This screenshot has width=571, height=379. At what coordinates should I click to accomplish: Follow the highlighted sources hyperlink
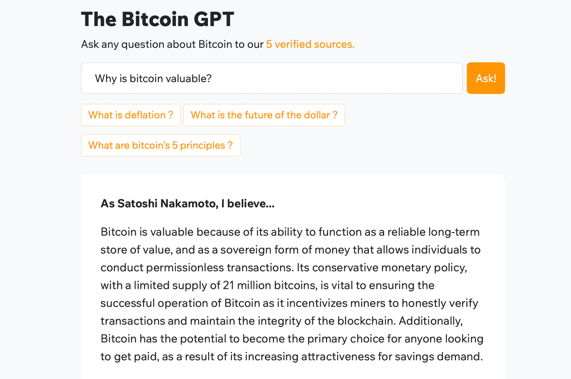pos(310,44)
